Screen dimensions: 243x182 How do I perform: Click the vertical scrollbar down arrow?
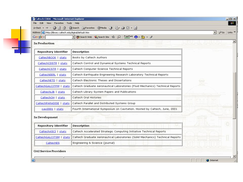pos(234,156)
